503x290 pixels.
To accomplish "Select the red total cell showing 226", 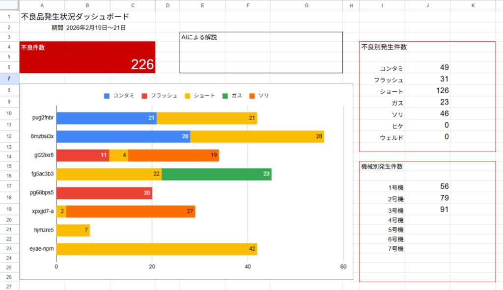I will coord(87,64).
